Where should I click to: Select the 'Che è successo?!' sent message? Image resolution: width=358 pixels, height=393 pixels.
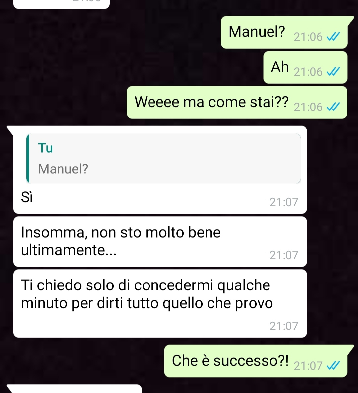(x=256, y=361)
